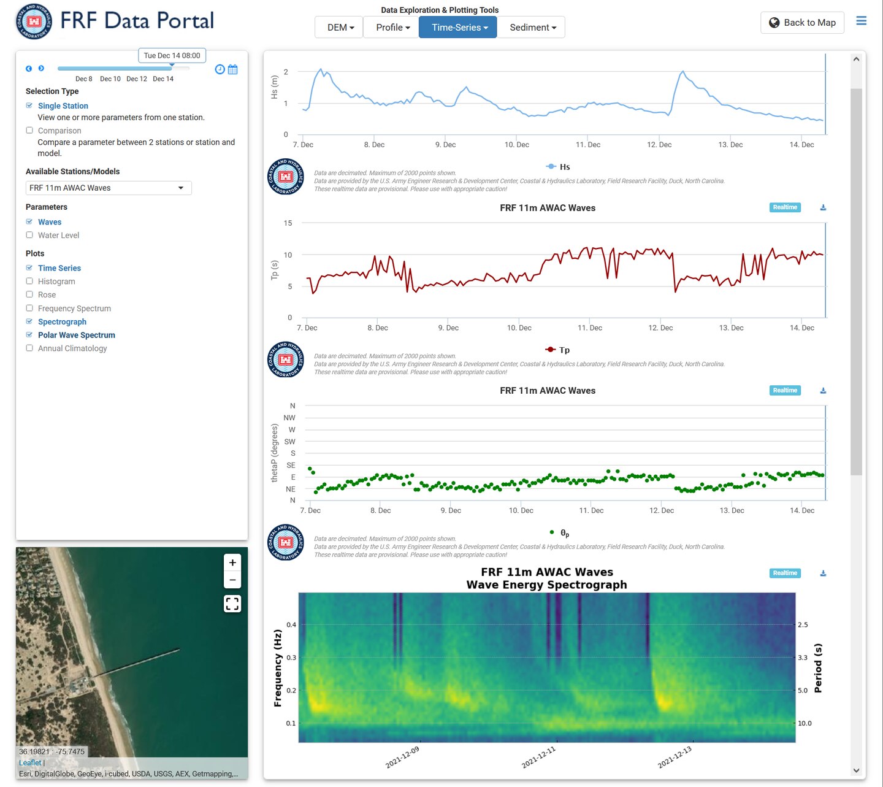Viewport: 883px width, 787px height.
Task: Open the calendar date picker icon
Action: pos(233,69)
